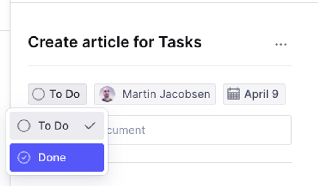Focus the document input field
Image resolution: width=318 pixels, height=186 pixels.
[200, 130]
